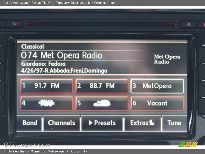Click the GTCARLOT.COM watermark link
The width and height of the screenshot is (205, 154).
pyautogui.click(x=27, y=145)
